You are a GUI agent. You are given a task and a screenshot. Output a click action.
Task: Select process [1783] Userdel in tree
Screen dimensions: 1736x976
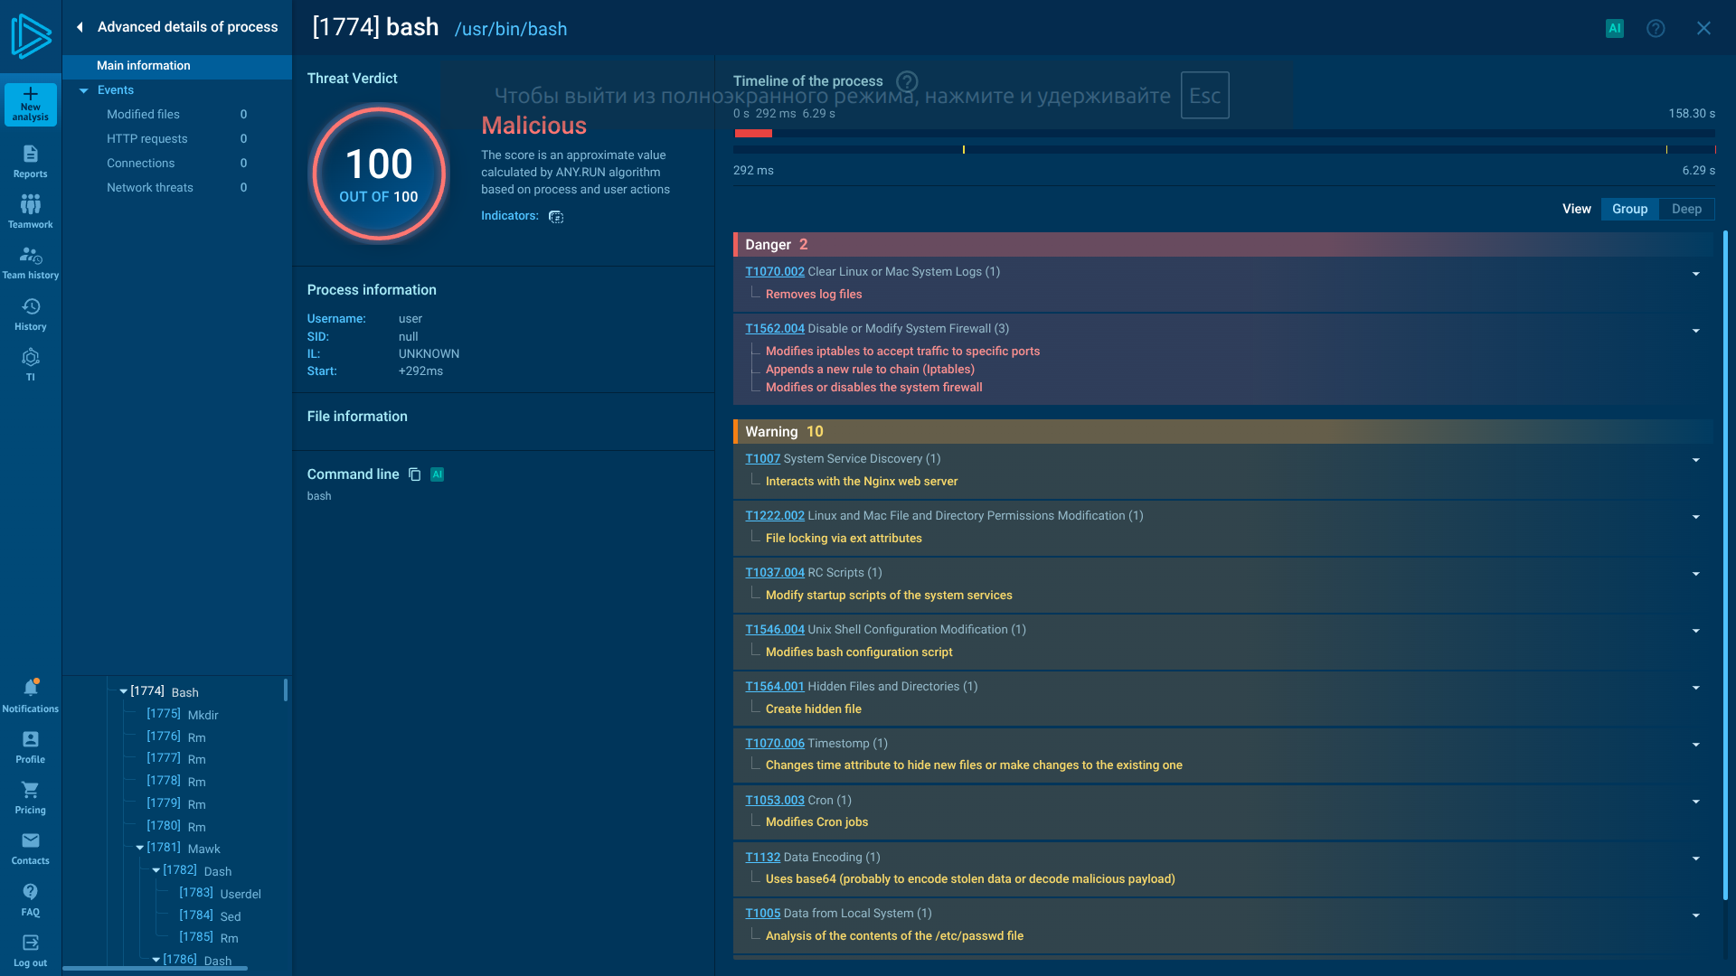pos(220,894)
